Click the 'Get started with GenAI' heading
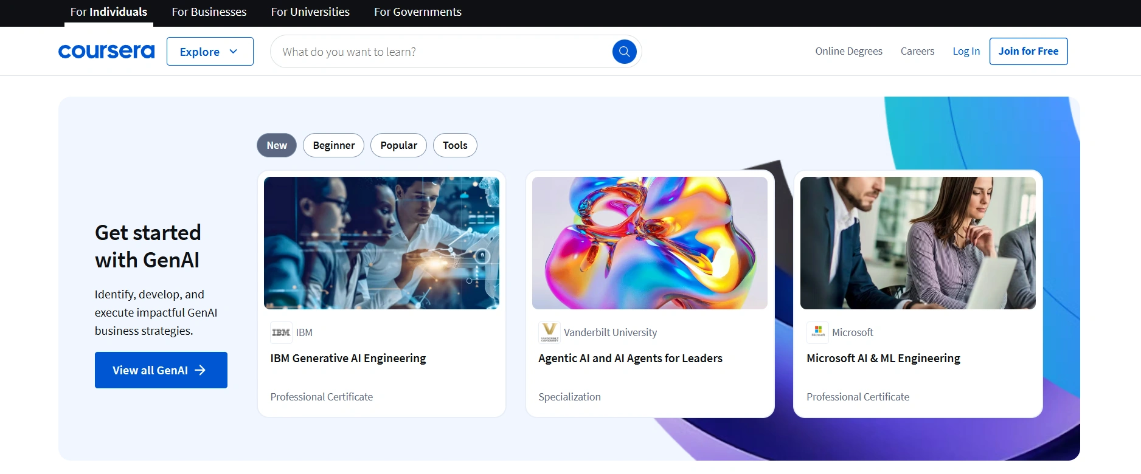 click(x=148, y=246)
